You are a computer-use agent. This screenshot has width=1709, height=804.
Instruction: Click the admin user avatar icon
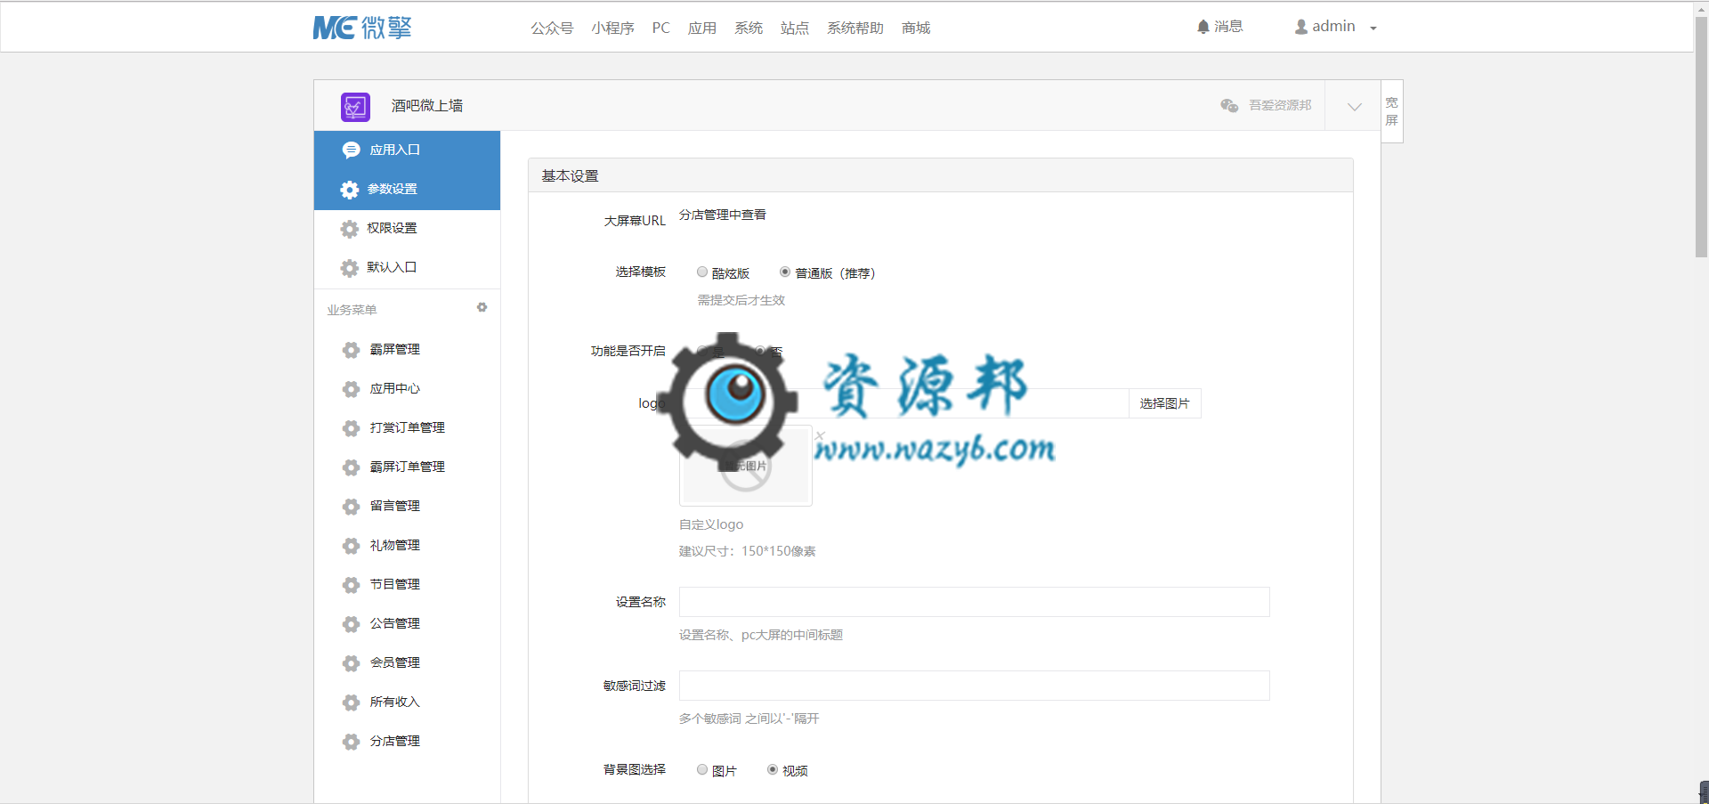[x=1301, y=27]
